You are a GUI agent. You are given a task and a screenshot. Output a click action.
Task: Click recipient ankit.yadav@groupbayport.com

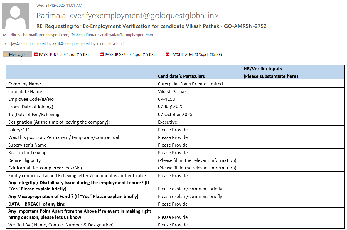[126, 35]
